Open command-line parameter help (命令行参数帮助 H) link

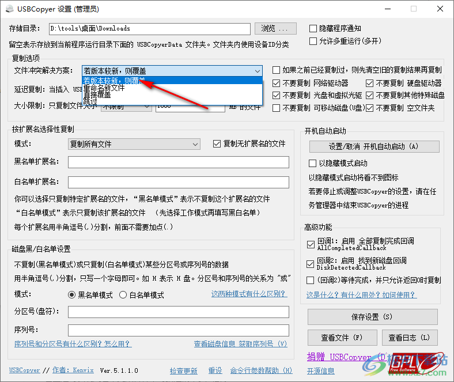261,370
